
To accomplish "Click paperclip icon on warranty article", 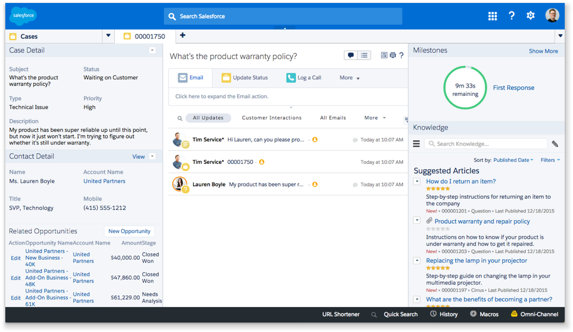I will click(429, 221).
